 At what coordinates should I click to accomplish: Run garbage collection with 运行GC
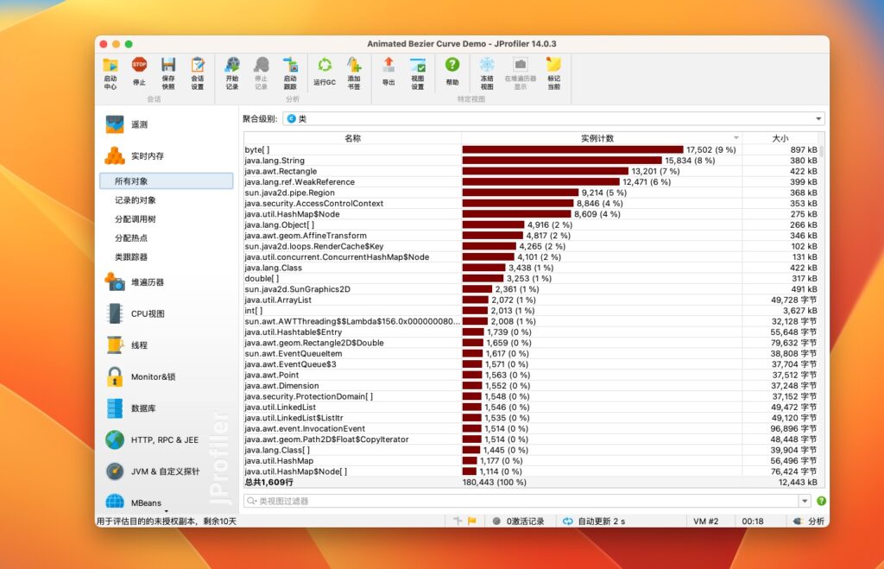tap(326, 69)
